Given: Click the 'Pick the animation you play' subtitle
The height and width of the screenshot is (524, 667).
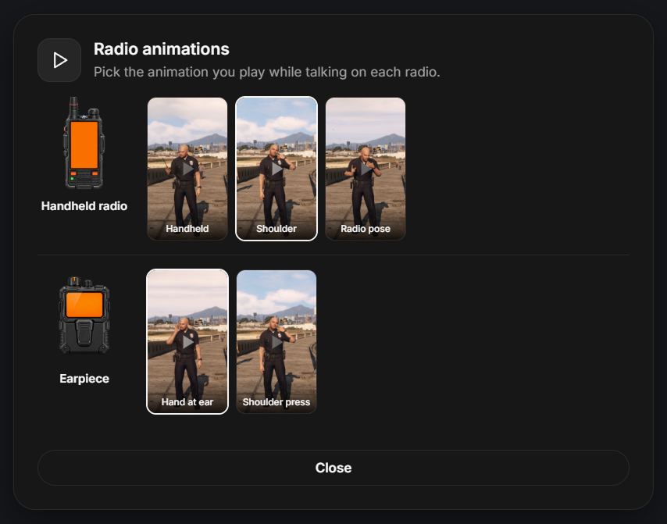Looking at the screenshot, I should click(267, 72).
